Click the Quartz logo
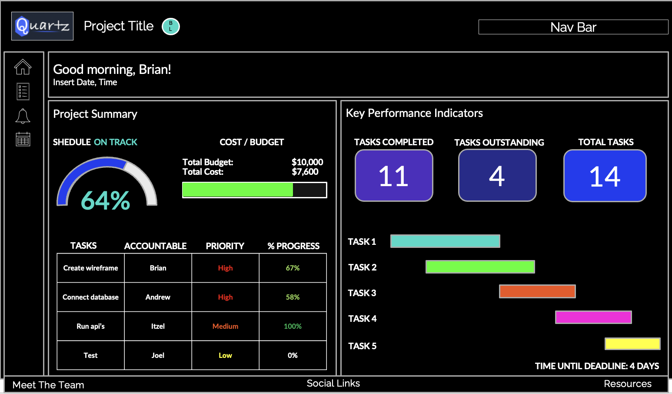This screenshot has height=394, width=672. pyautogui.click(x=42, y=26)
